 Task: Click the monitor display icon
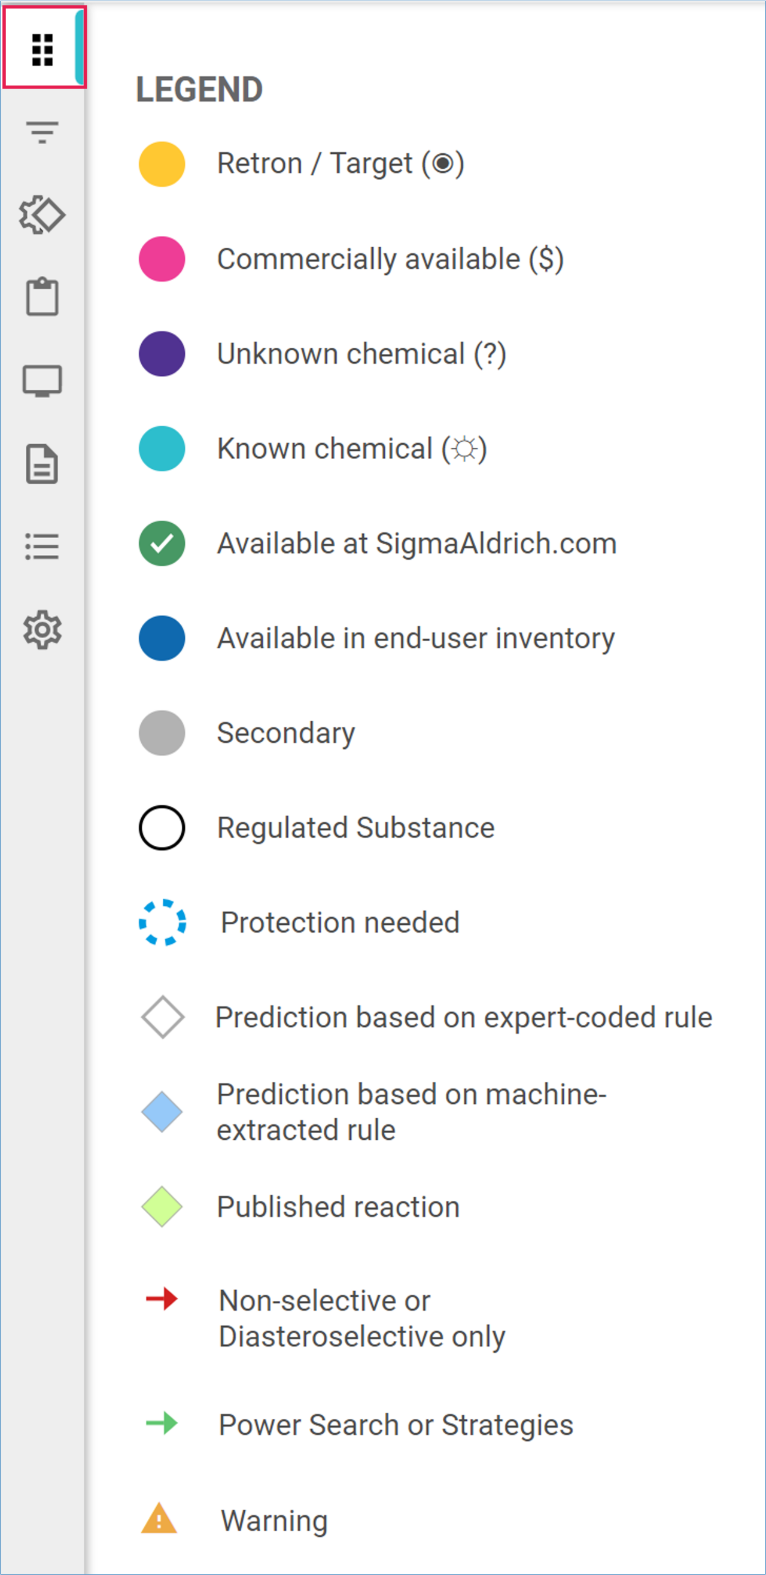[42, 381]
